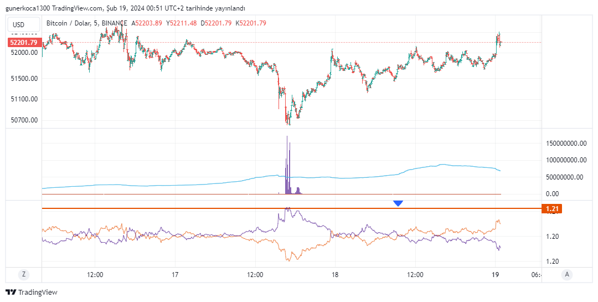
Task: Click the 52000.00 price axis label
Action: (24, 53)
